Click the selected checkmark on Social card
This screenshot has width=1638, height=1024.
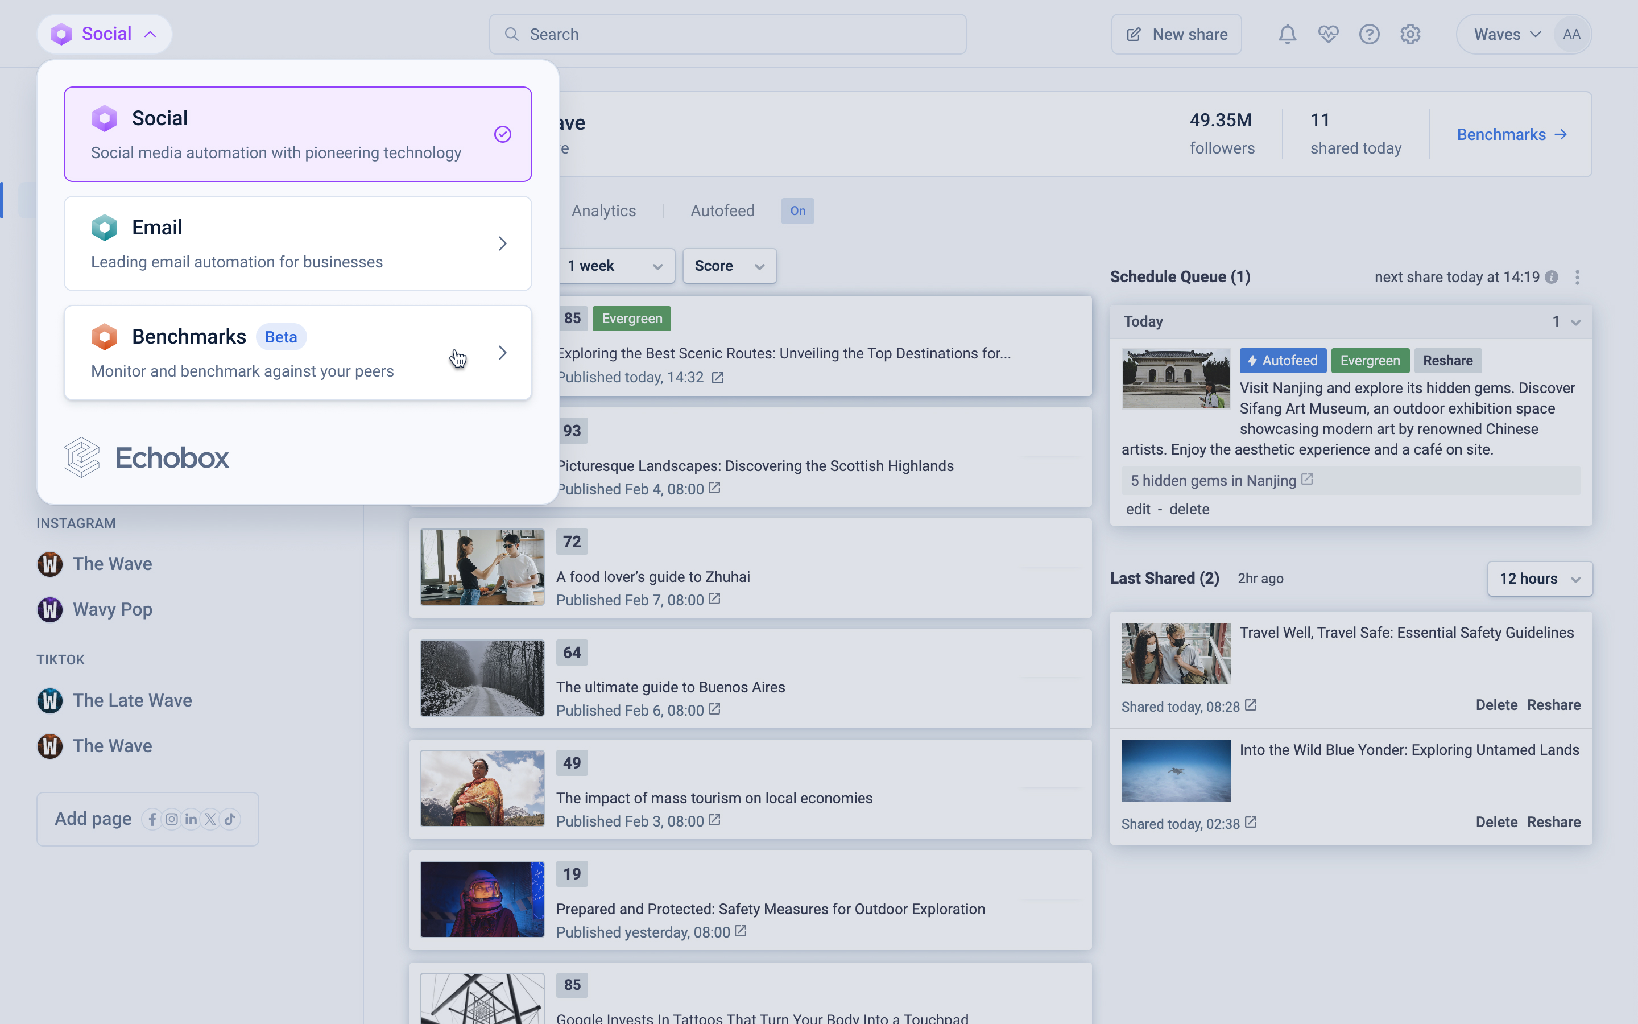coord(502,134)
